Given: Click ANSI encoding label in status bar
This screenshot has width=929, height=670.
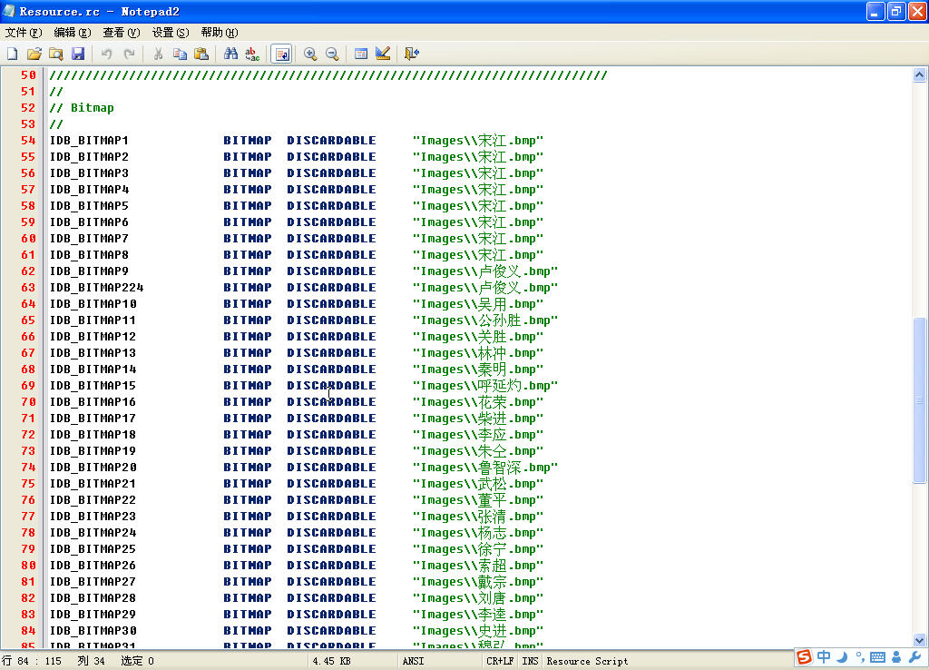Looking at the screenshot, I should click(413, 661).
